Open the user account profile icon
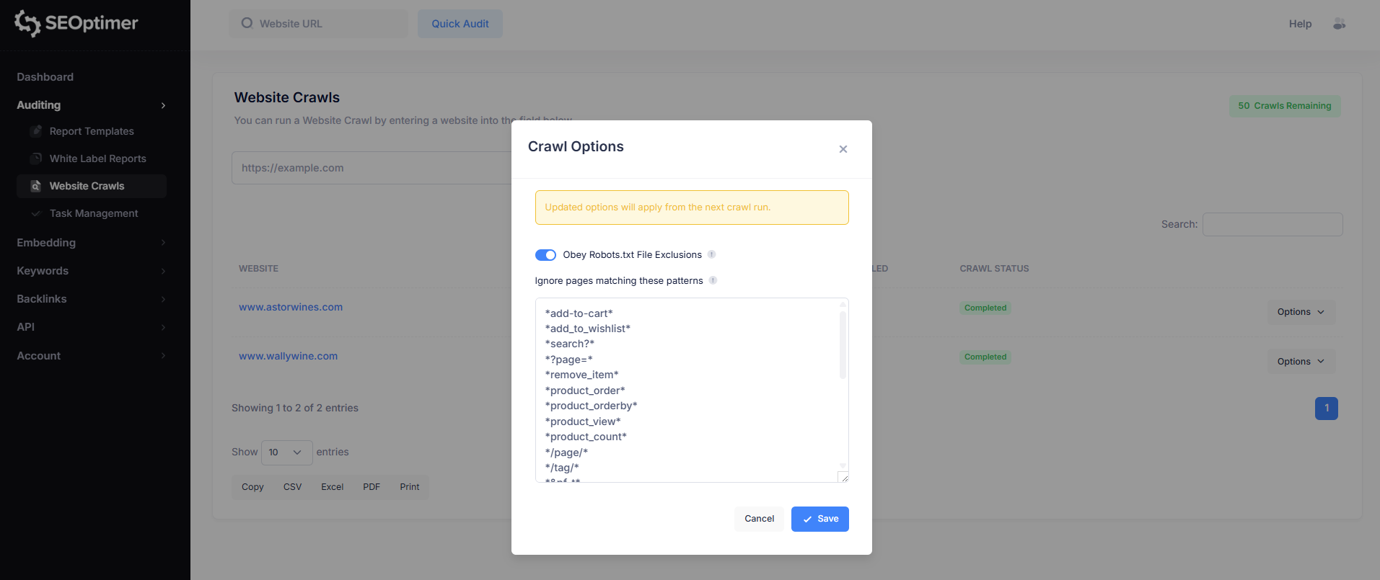Image resolution: width=1380 pixels, height=580 pixels. click(1339, 24)
